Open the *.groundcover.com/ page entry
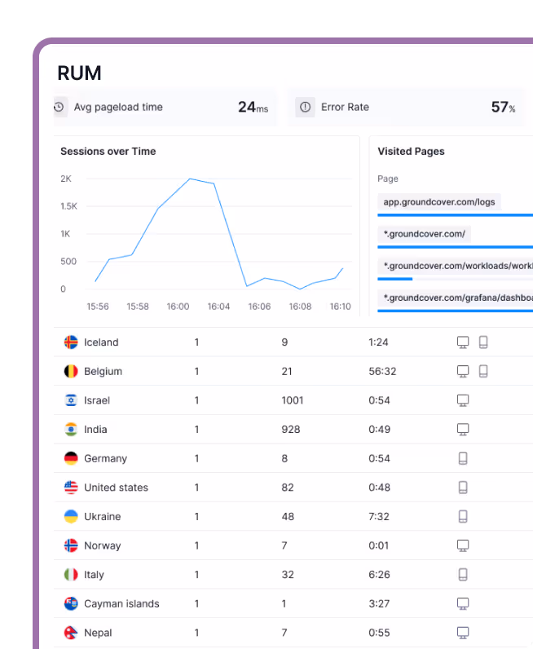533x649 pixels. click(x=424, y=234)
